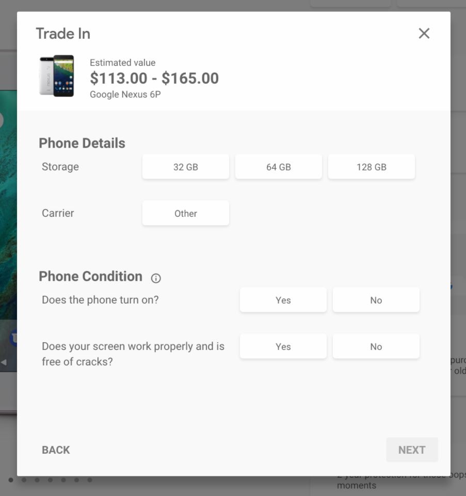Click the left carousel arrow behind dialog
The height and width of the screenshot is (496, 466).
tap(4, 362)
